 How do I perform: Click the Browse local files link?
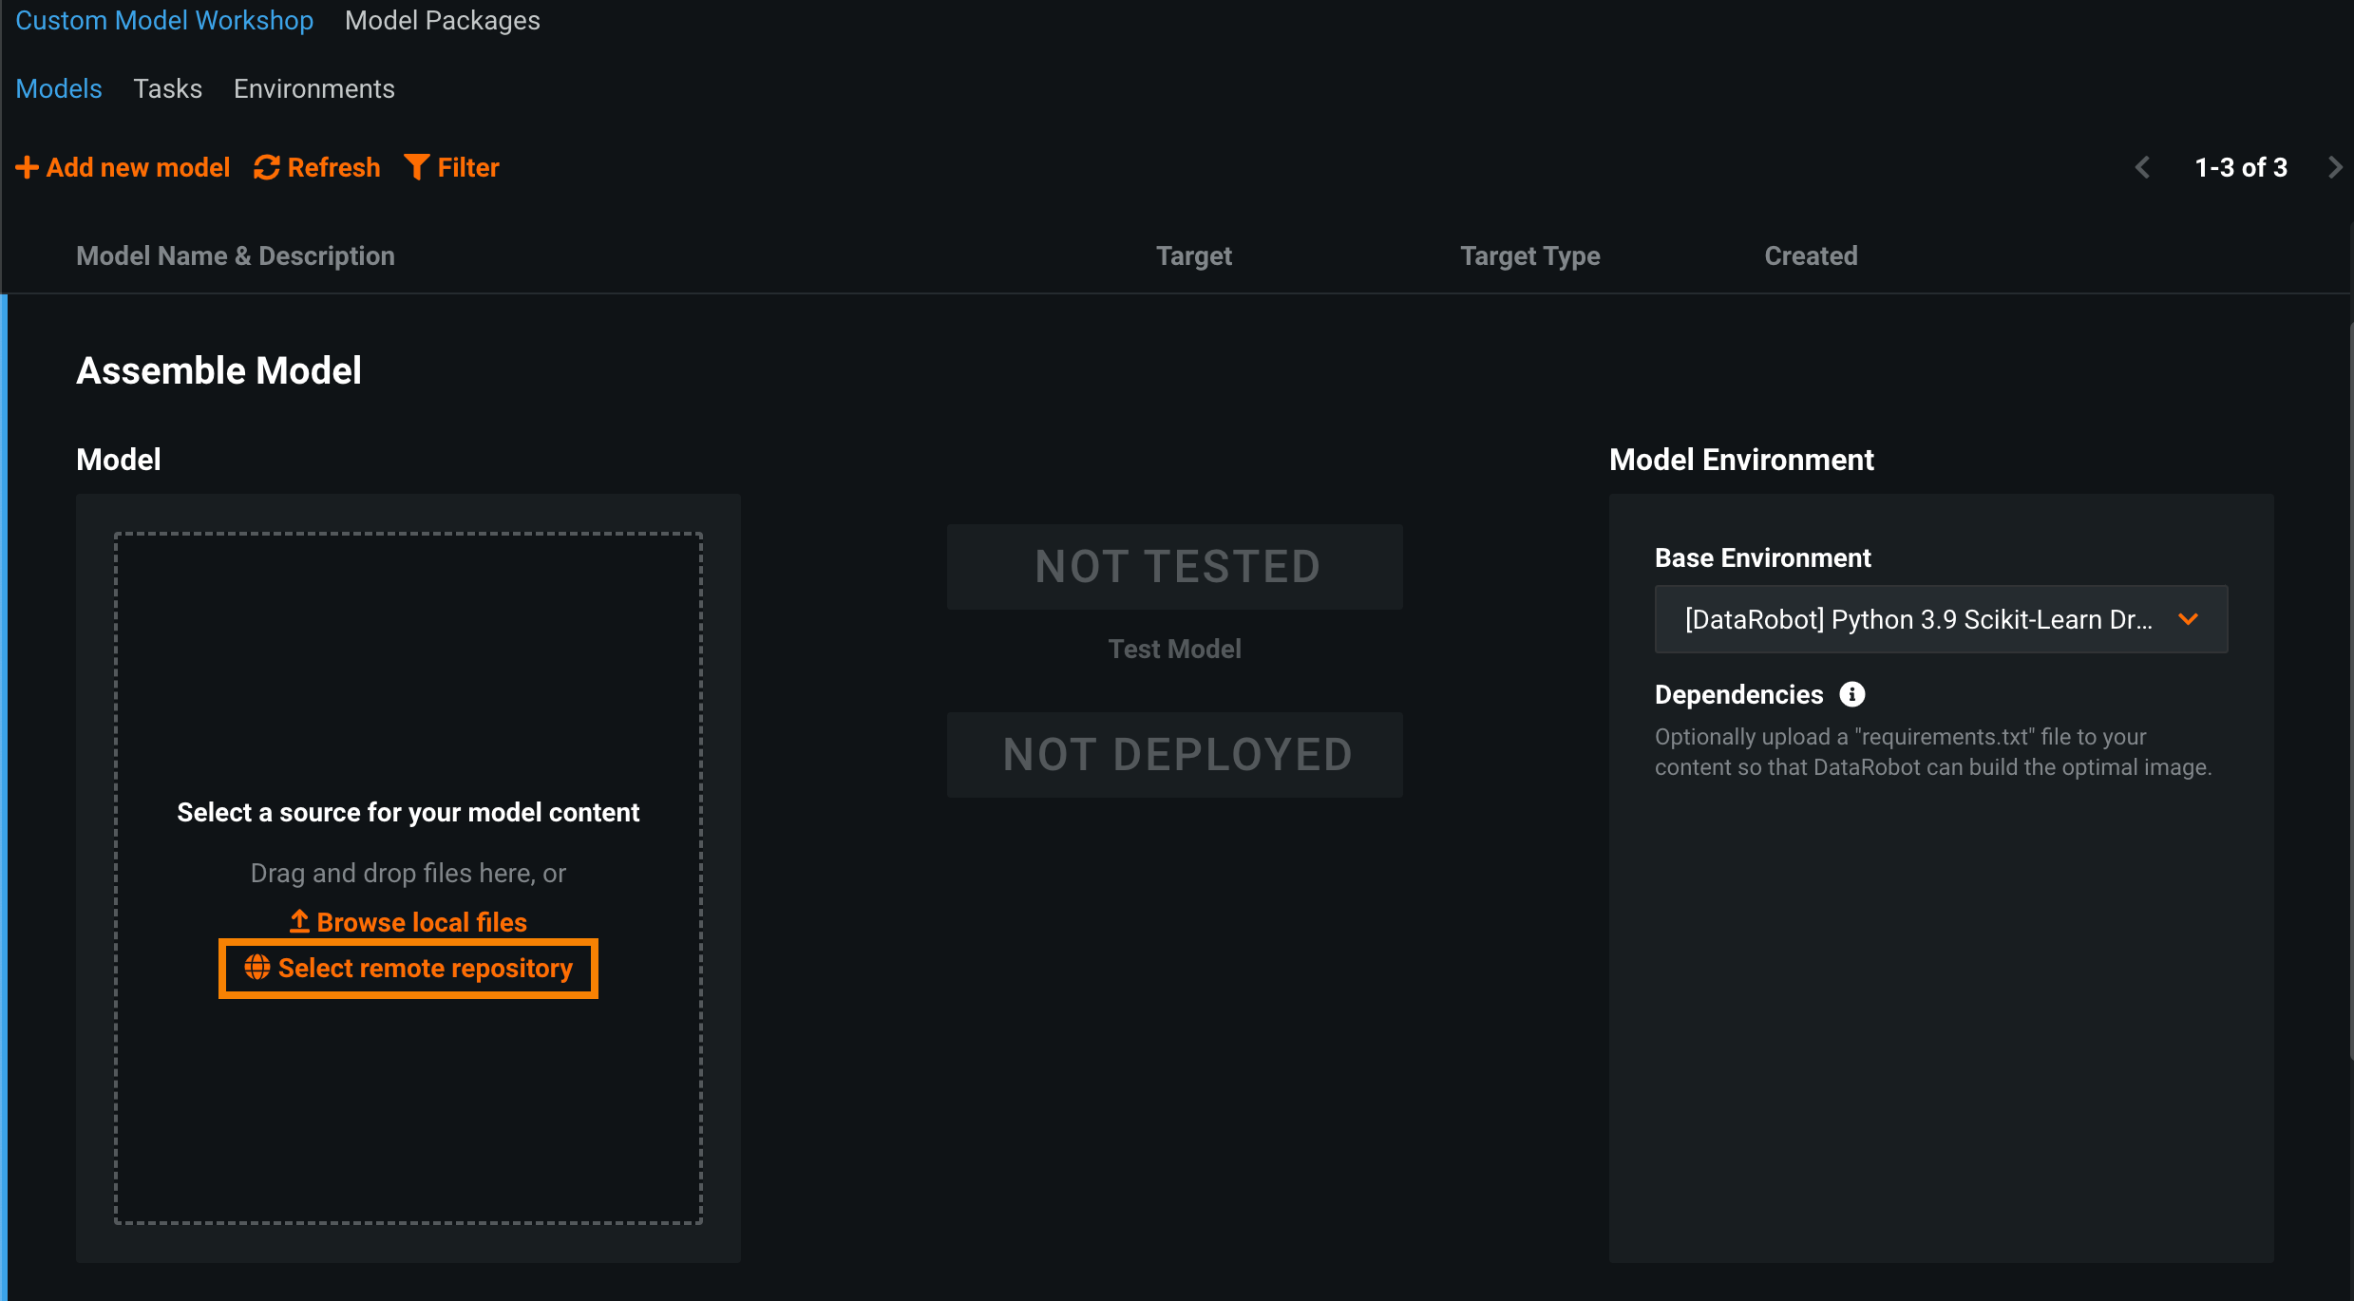click(x=421, y=922)
